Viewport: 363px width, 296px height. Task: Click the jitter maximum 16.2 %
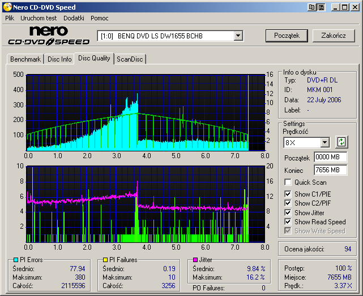coord(255,277)
